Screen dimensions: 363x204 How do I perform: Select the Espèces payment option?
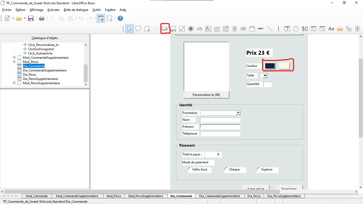[259, 169]
